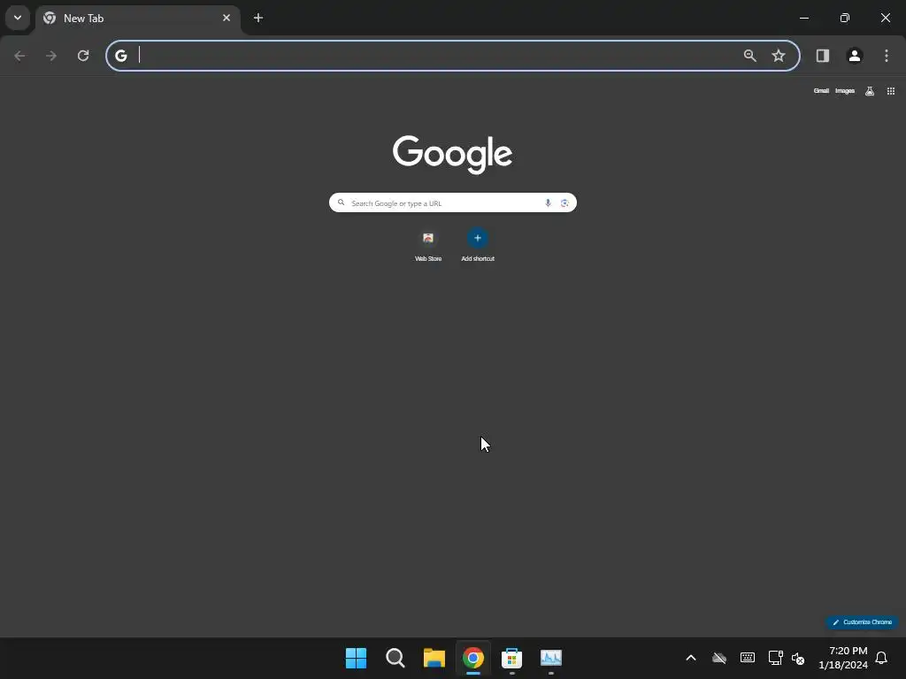Reload the current page
906x679 pixels.
click(83, 56)
